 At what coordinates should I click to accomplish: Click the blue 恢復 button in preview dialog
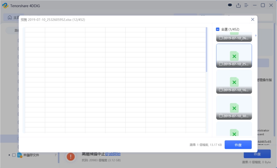(238, 145)
